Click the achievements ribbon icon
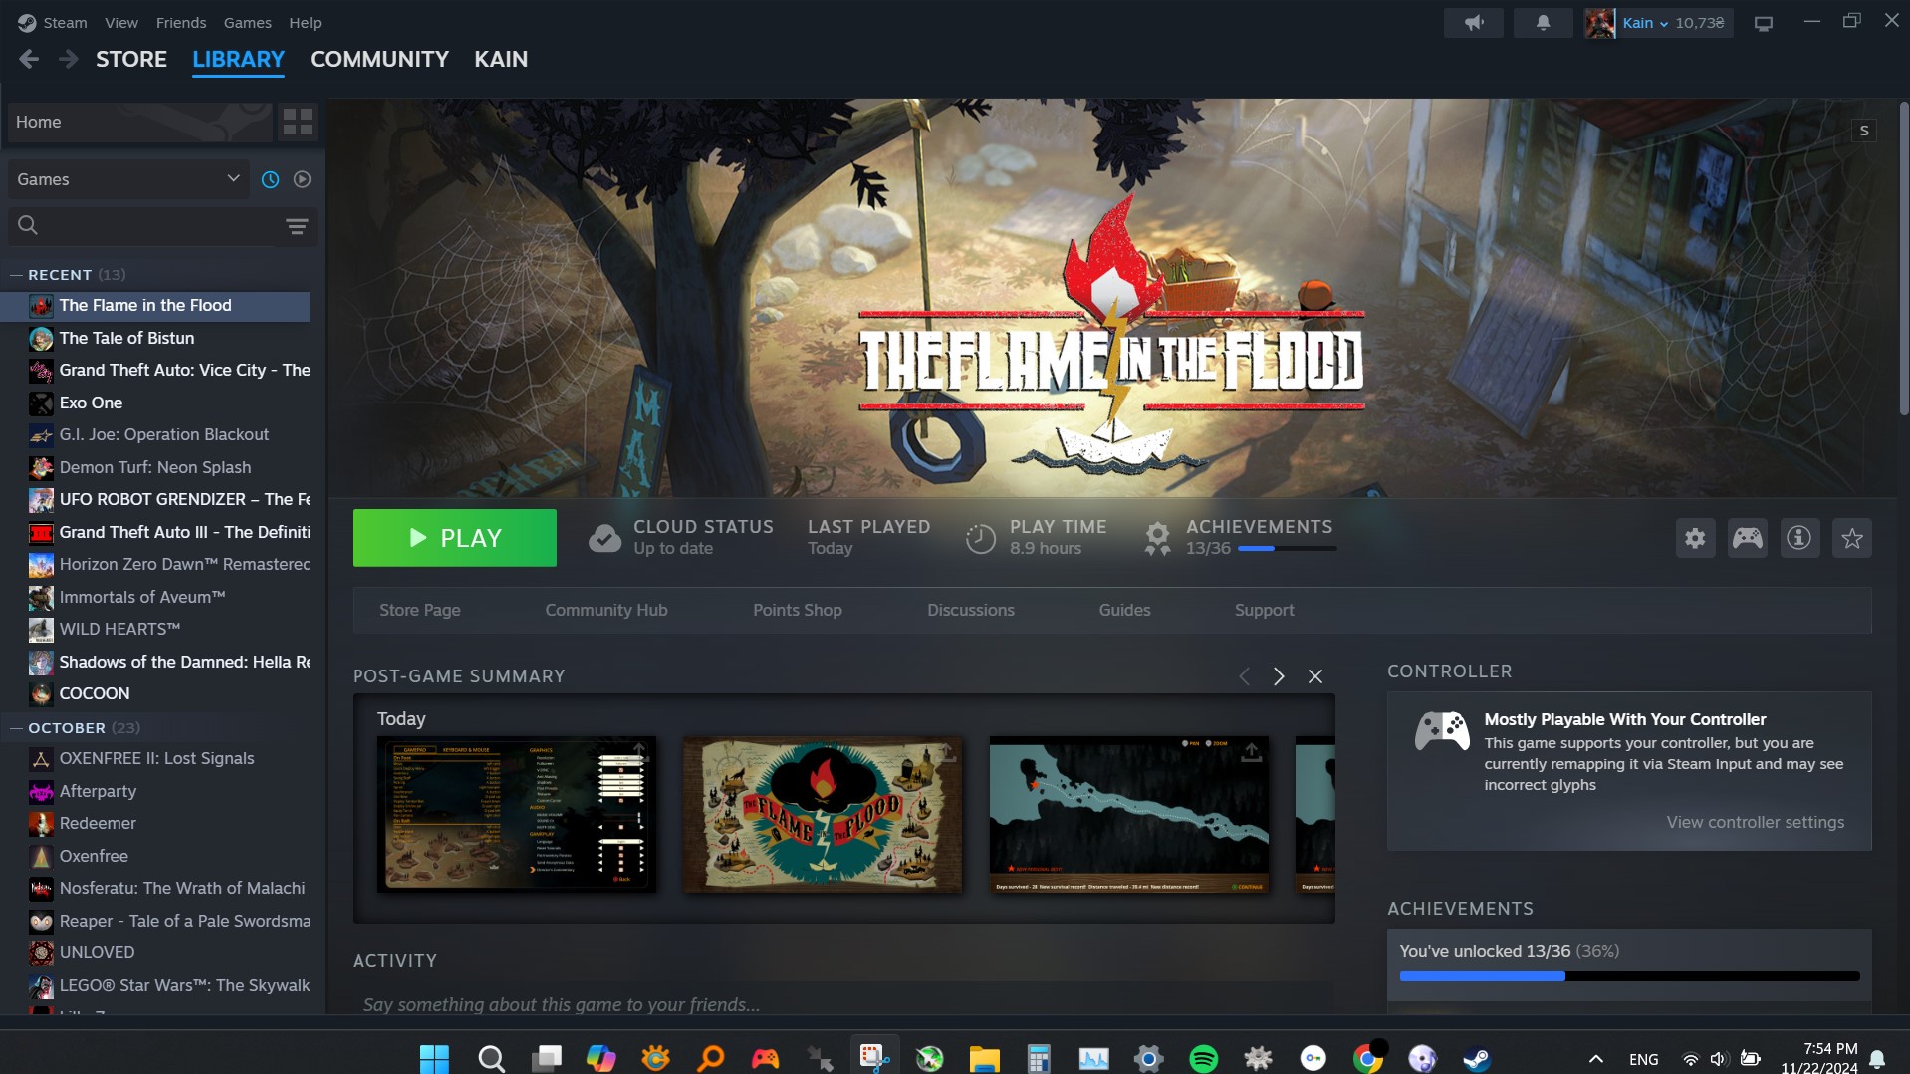The width and height of the screenshot is (1910, 1074). click(1157, 538)
